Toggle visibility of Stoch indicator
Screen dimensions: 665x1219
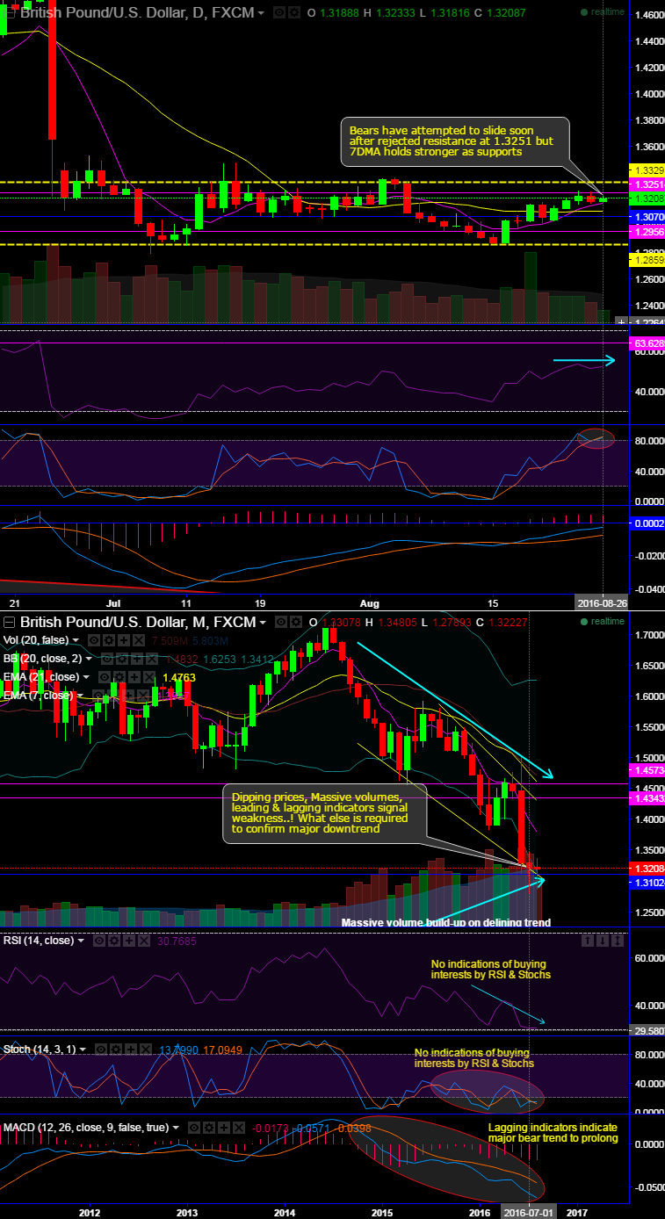click(x=101, y=1049)
